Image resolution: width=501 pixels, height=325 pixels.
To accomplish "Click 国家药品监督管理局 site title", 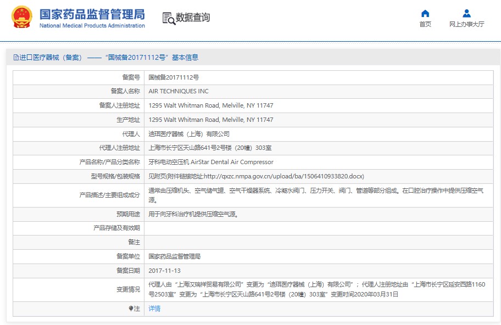I will coord(92,15).
